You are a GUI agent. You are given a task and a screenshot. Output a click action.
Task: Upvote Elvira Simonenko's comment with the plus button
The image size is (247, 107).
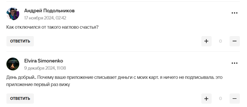(x=206, y=99)
